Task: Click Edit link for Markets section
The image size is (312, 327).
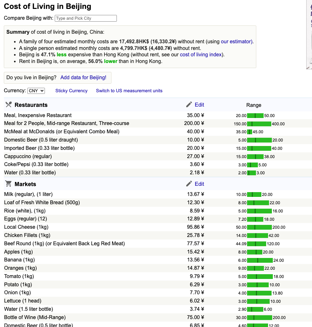Action: click(x=199, y=184)
